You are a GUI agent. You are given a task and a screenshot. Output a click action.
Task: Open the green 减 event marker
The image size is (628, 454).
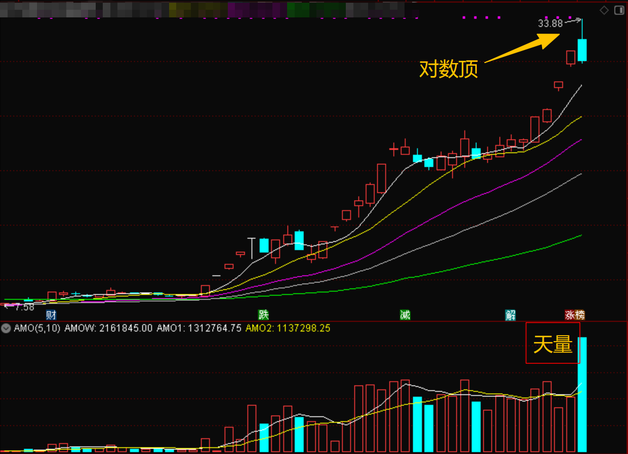click(405, 315)
